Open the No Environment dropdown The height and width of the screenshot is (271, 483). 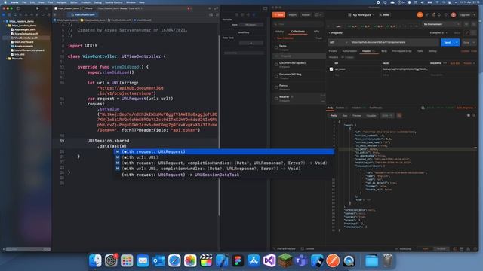(x=441, y=24)
